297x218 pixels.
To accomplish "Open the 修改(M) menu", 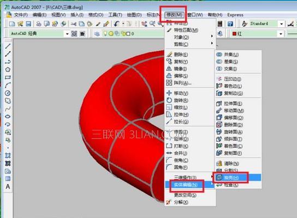I will tap(174, 15).
